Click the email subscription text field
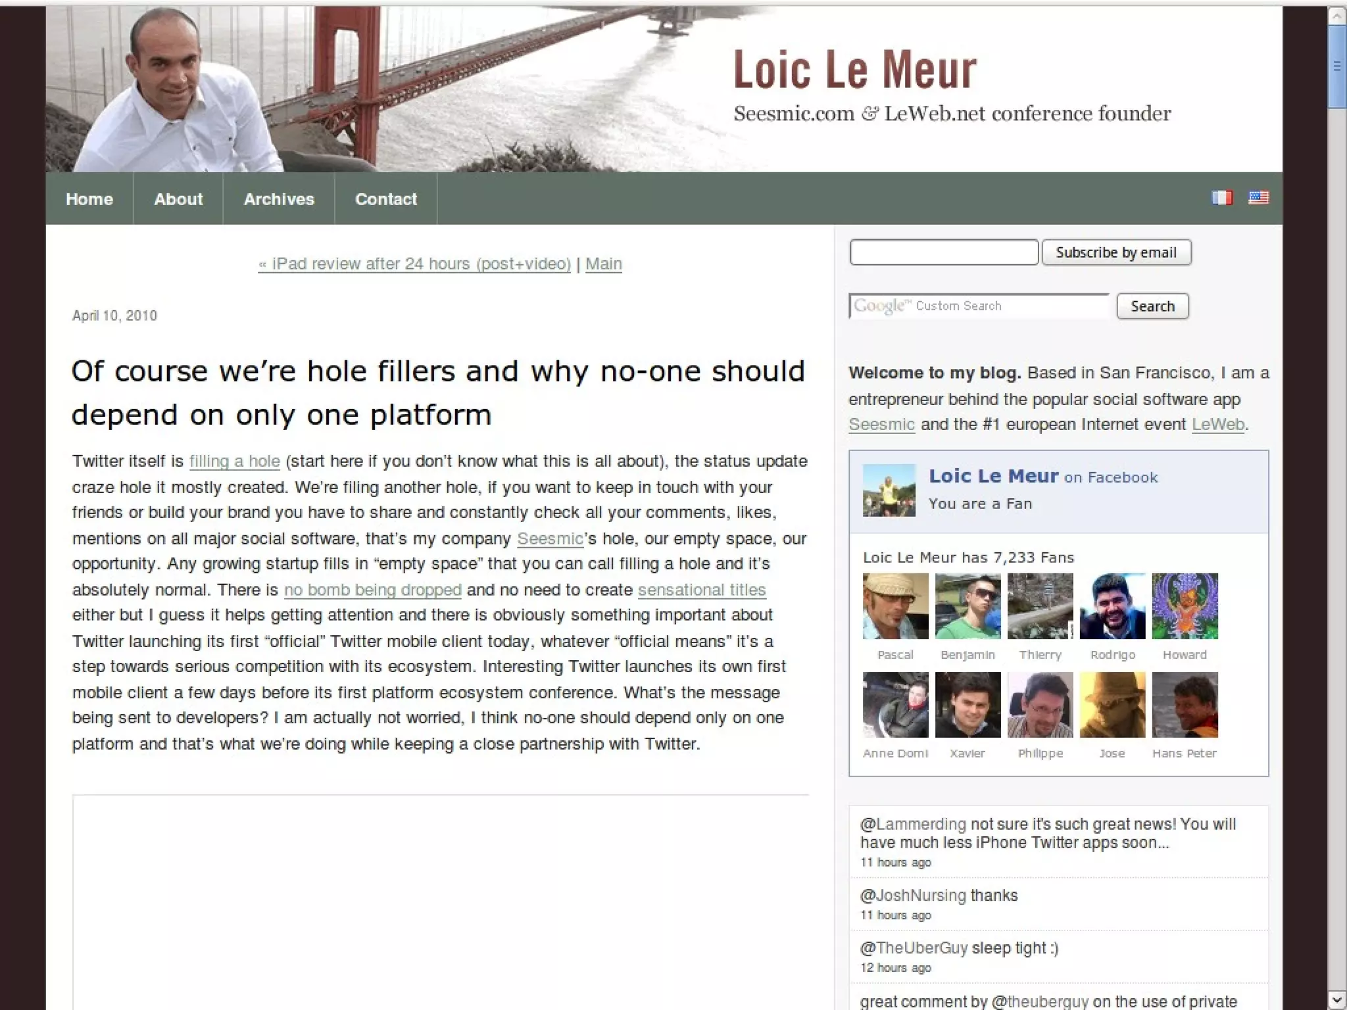 (944, 252)
